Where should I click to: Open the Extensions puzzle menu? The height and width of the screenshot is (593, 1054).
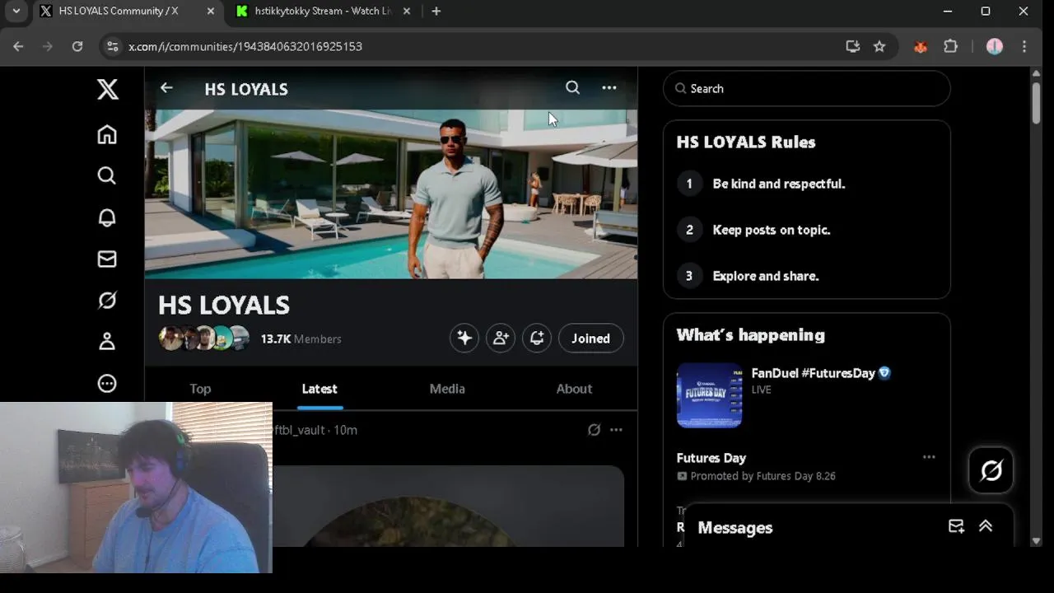[951, 47]
